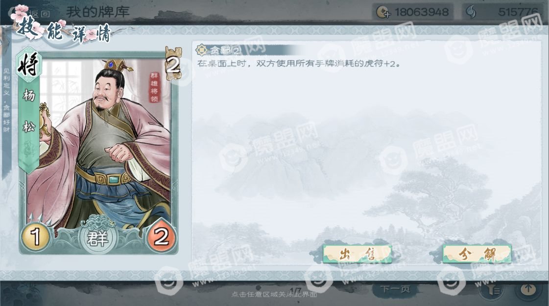Click the 我的牌库 title
This screenshot has width=549, height=306.
click(98, 12)
